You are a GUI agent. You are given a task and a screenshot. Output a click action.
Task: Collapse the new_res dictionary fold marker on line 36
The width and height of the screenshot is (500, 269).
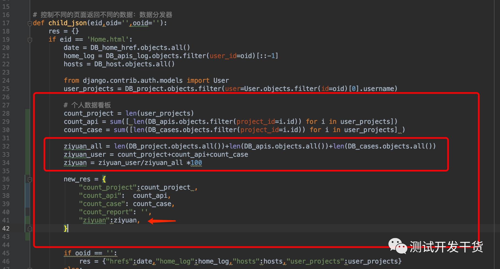(30, 180)
